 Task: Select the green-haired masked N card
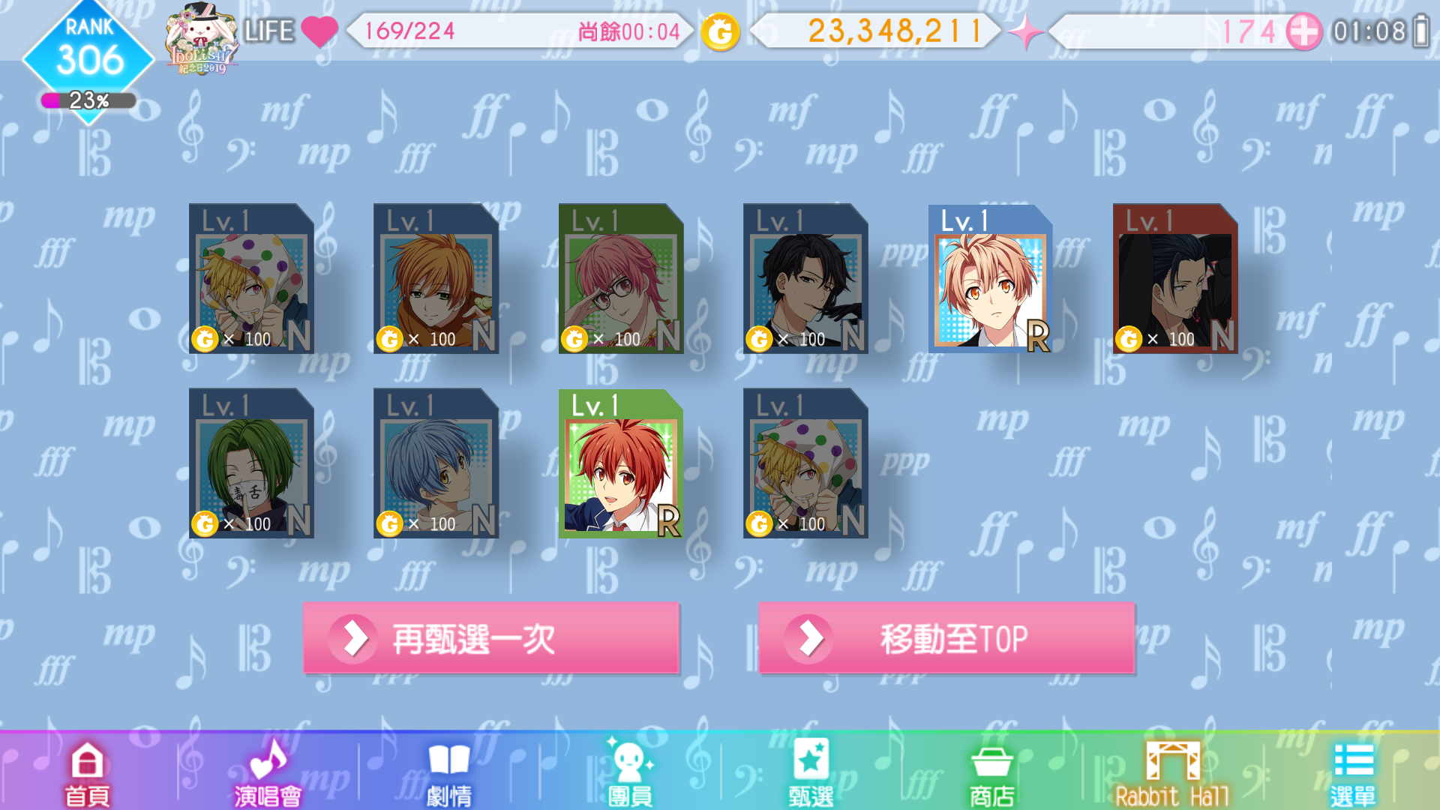(x=251, y=463)
